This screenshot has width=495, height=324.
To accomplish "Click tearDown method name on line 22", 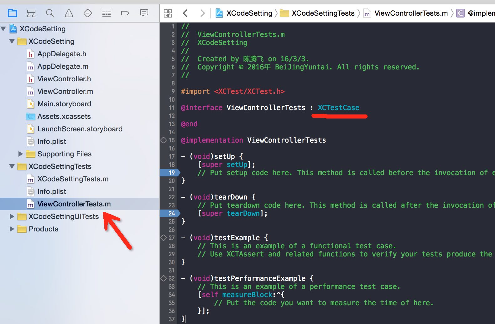I will coord(231,197).
